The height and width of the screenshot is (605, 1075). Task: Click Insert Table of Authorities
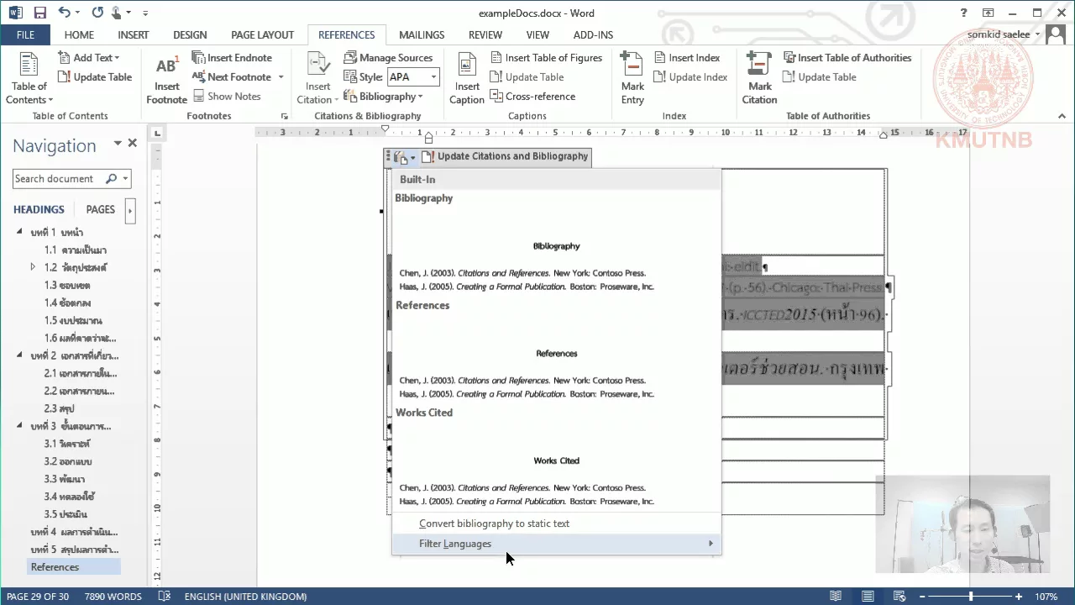[847, 58]
